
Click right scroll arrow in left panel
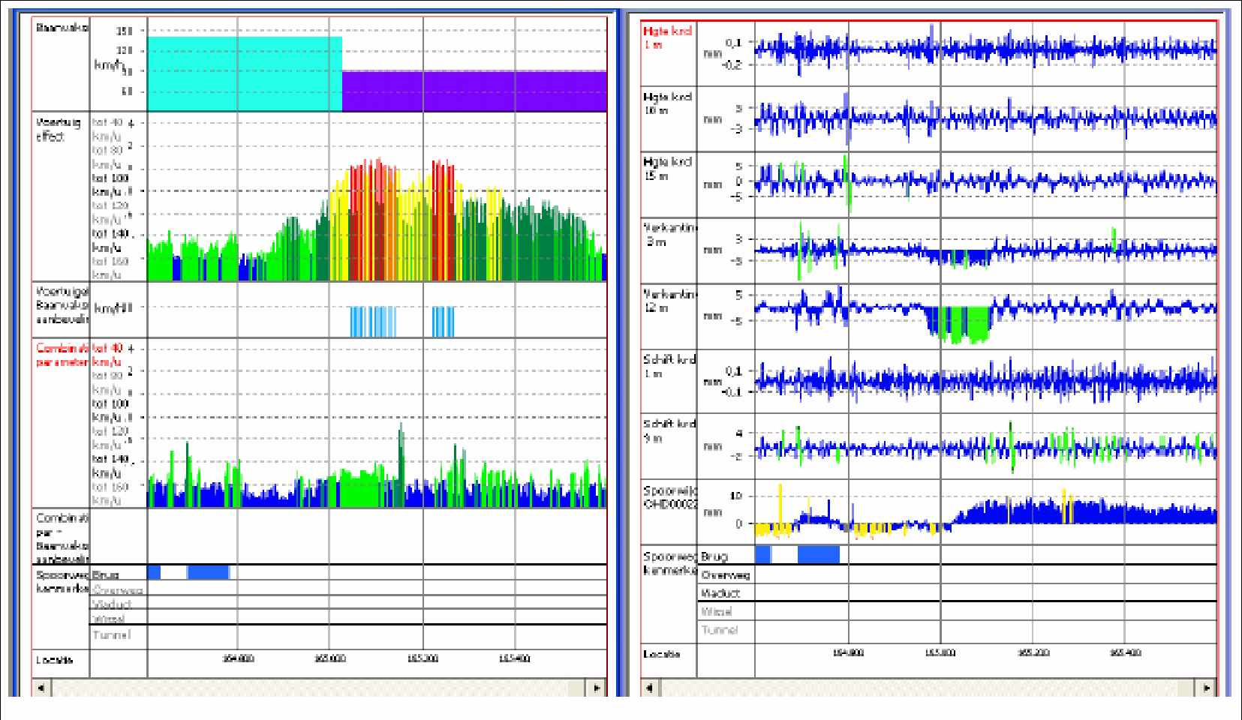point(597,687)
